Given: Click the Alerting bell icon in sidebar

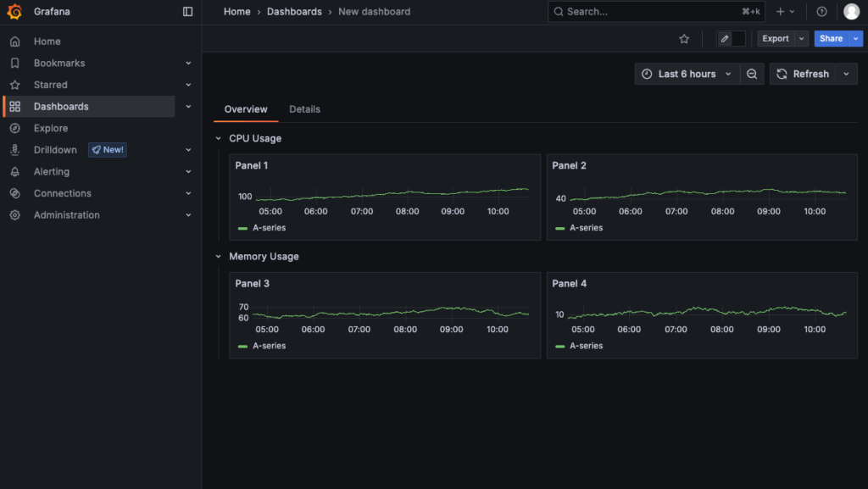Looking at the screenshot, I should [14, 172].
